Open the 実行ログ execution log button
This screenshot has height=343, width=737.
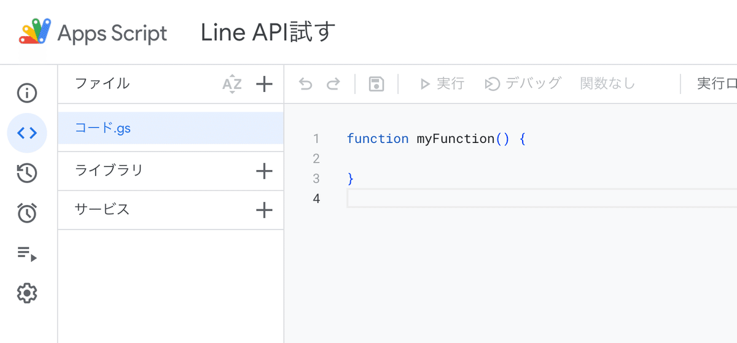pos(716,83)
